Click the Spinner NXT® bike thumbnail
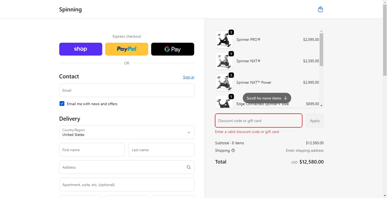This screenshot has height=198, width=387. tap(224, 61)
